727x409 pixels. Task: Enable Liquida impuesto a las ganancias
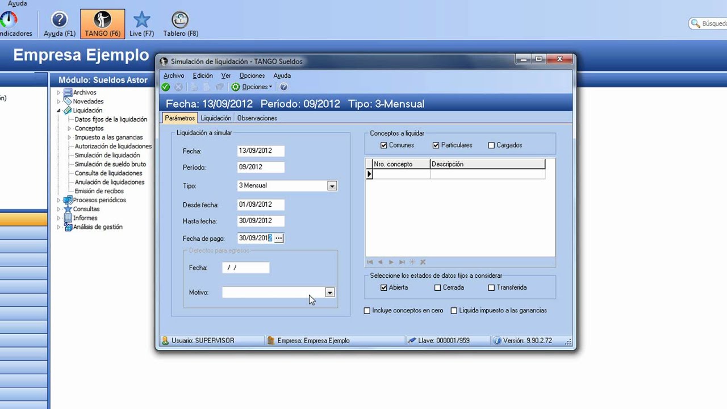(x=454, y=311)
